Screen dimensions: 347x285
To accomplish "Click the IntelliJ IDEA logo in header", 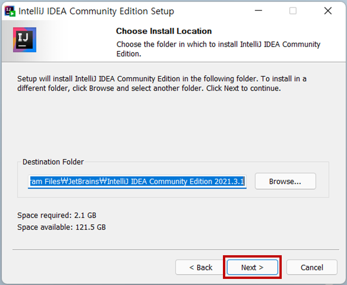I will 24,40.
